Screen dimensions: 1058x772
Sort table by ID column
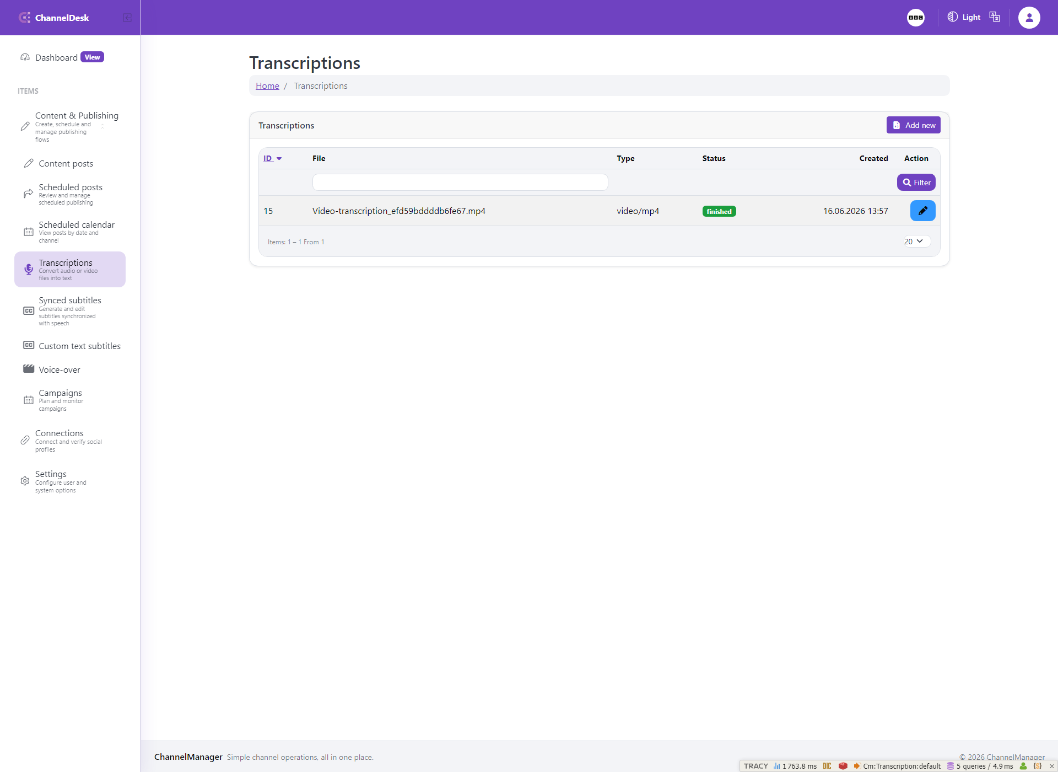(272, 158)
